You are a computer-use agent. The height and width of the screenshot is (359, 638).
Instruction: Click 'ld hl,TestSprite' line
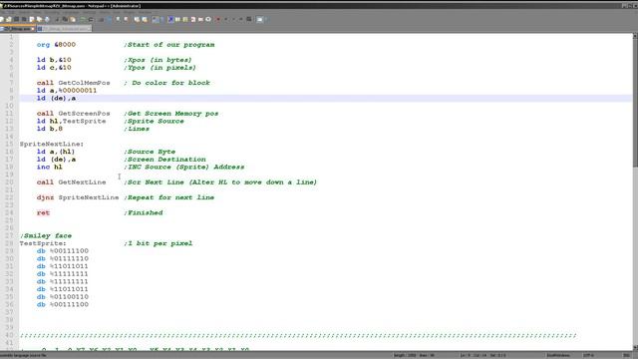[x=71, y=122]
